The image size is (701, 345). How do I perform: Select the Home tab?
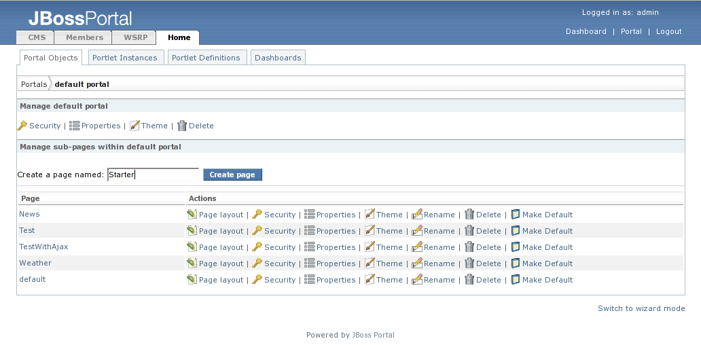(179, 37)
